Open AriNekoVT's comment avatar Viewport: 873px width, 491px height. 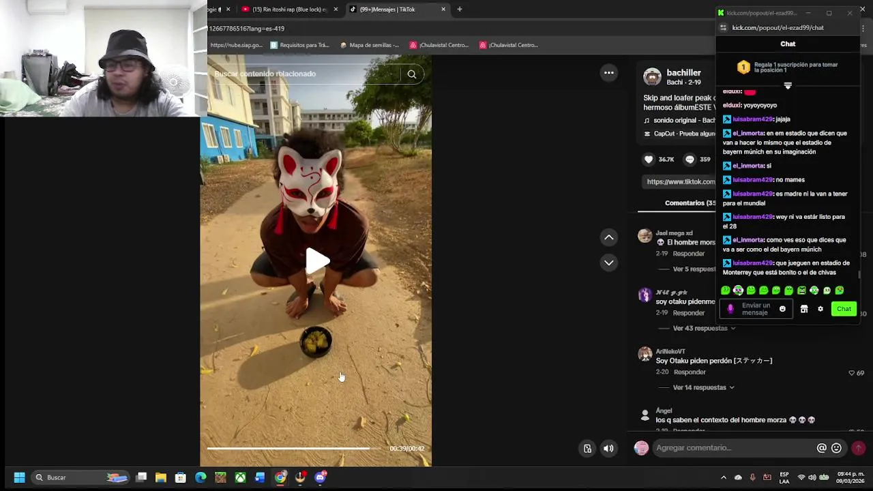click(645, 355)
